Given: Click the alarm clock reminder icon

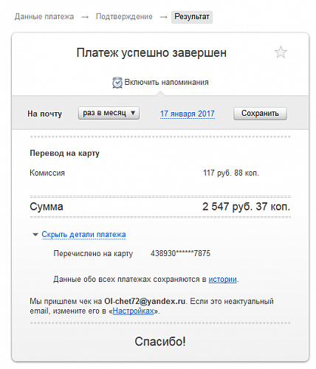Looking at the screenshot, I should (x=117, y=83).
